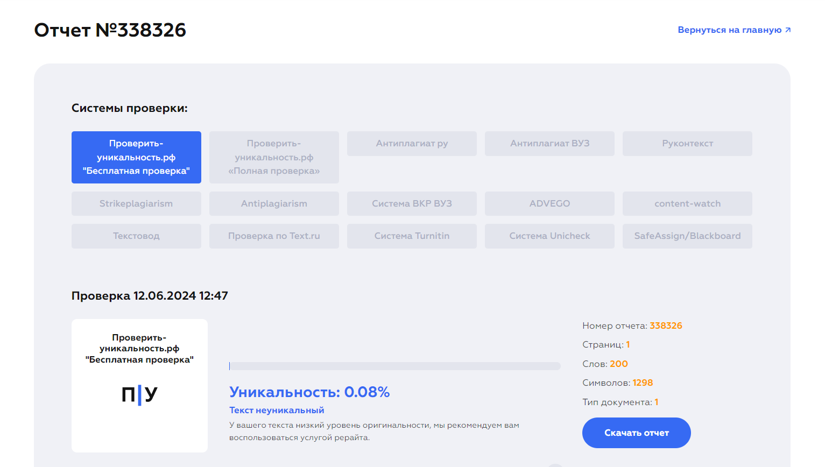The image size is (825, 467).
Task: Select Проверка по Text.ru system
Action: coord(274,236)
